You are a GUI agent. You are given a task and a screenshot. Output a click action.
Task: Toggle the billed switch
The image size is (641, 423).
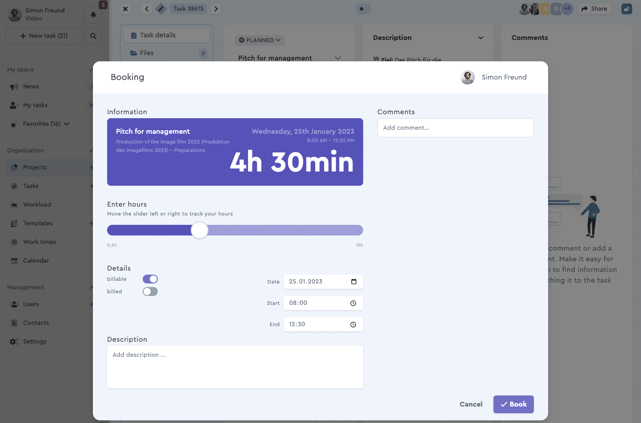(150, 291)
